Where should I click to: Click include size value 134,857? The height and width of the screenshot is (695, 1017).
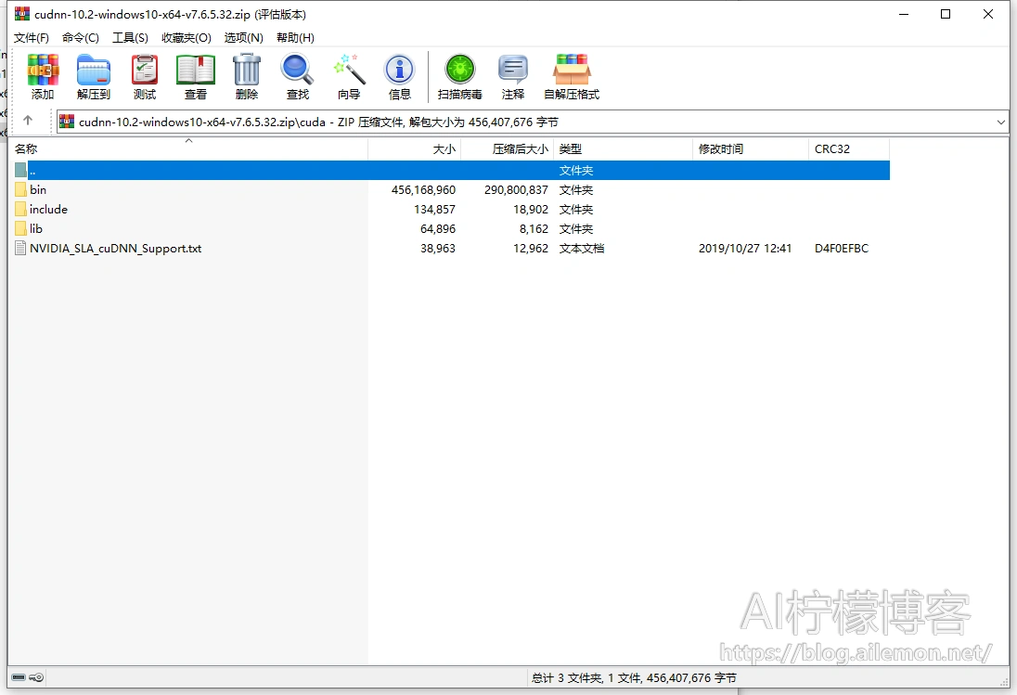(x=434, y=210)
